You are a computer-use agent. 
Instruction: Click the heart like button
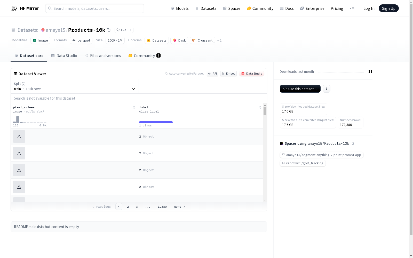click(121, 30)
